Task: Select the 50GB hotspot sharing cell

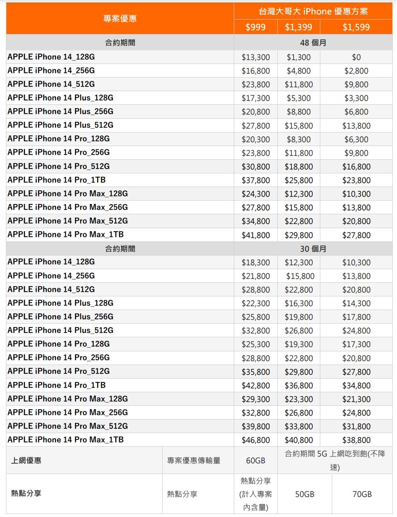Action: (x=305, y=494)
